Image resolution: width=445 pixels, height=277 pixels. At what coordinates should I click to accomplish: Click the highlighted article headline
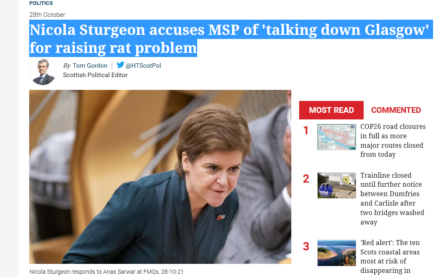(x=231, y=39)
